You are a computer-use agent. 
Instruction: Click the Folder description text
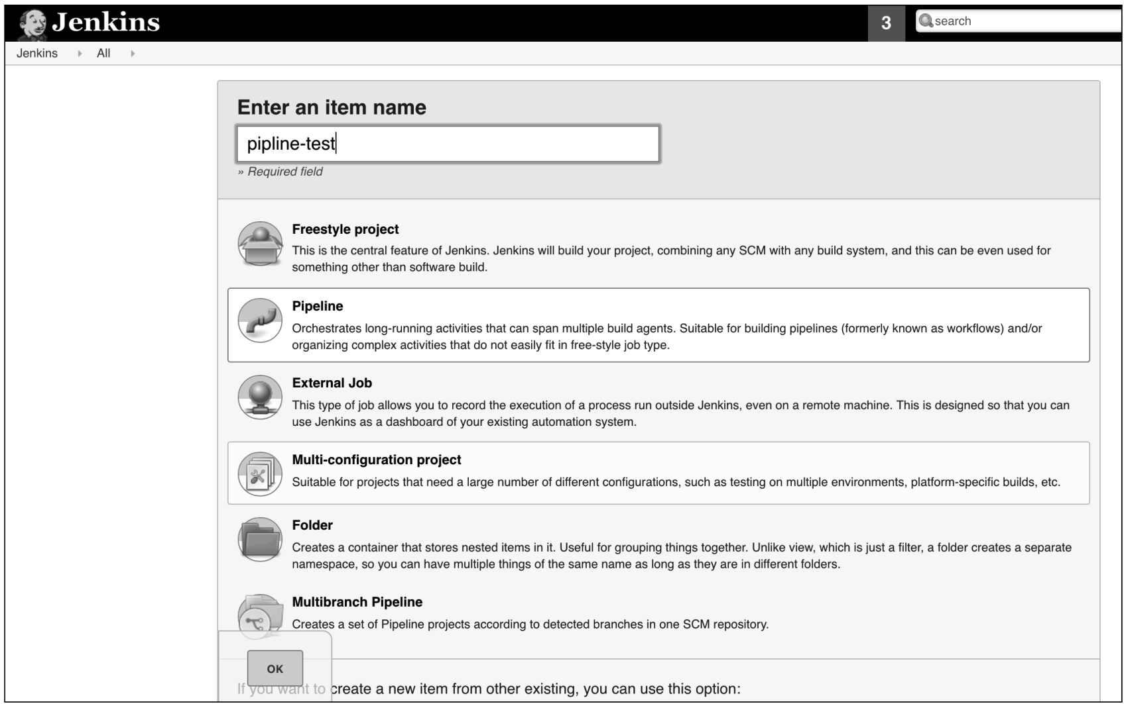click(682, 556)
